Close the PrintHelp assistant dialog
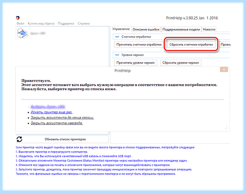This screenshot has width=246, height=193. pos(224,69)
